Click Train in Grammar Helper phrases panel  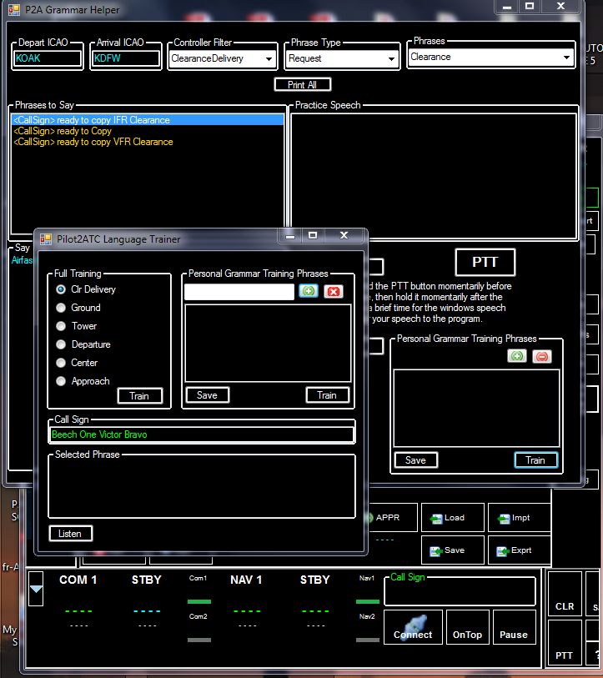point(535,460)
